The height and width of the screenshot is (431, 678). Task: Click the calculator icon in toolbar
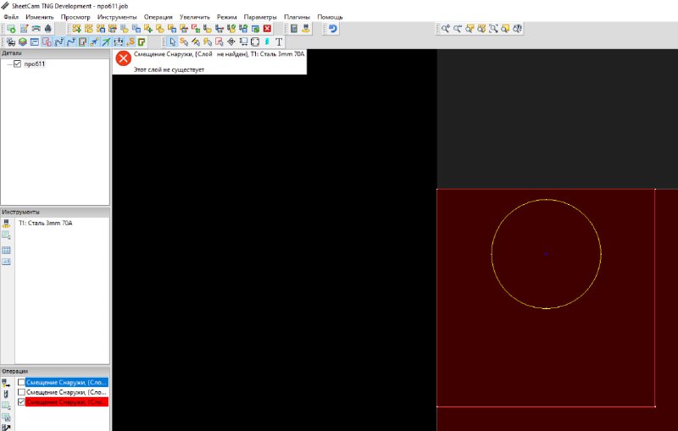point(293,29)
